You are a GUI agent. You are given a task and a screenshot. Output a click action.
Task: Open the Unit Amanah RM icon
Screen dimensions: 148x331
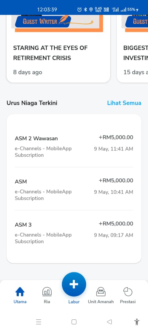click(101, 292)
